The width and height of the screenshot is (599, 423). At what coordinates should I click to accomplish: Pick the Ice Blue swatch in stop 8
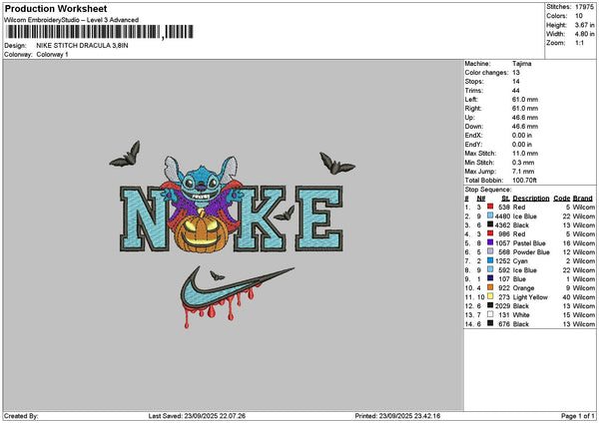[490, 269]
